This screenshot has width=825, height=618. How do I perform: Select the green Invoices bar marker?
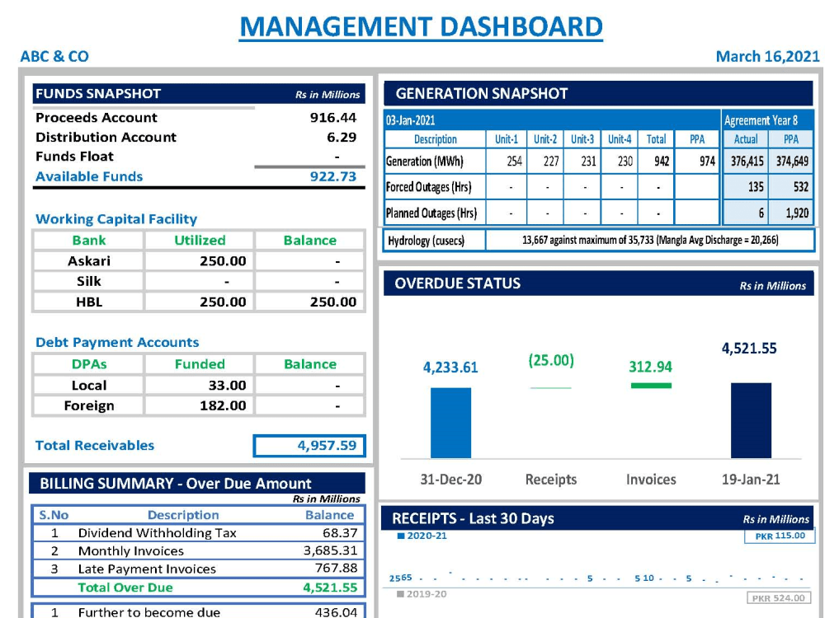(652, 386)
